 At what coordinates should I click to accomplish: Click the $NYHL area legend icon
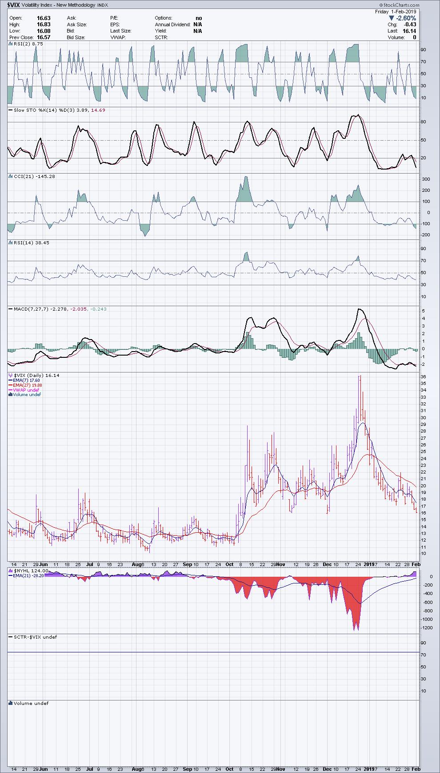click(x=11, y=571)
